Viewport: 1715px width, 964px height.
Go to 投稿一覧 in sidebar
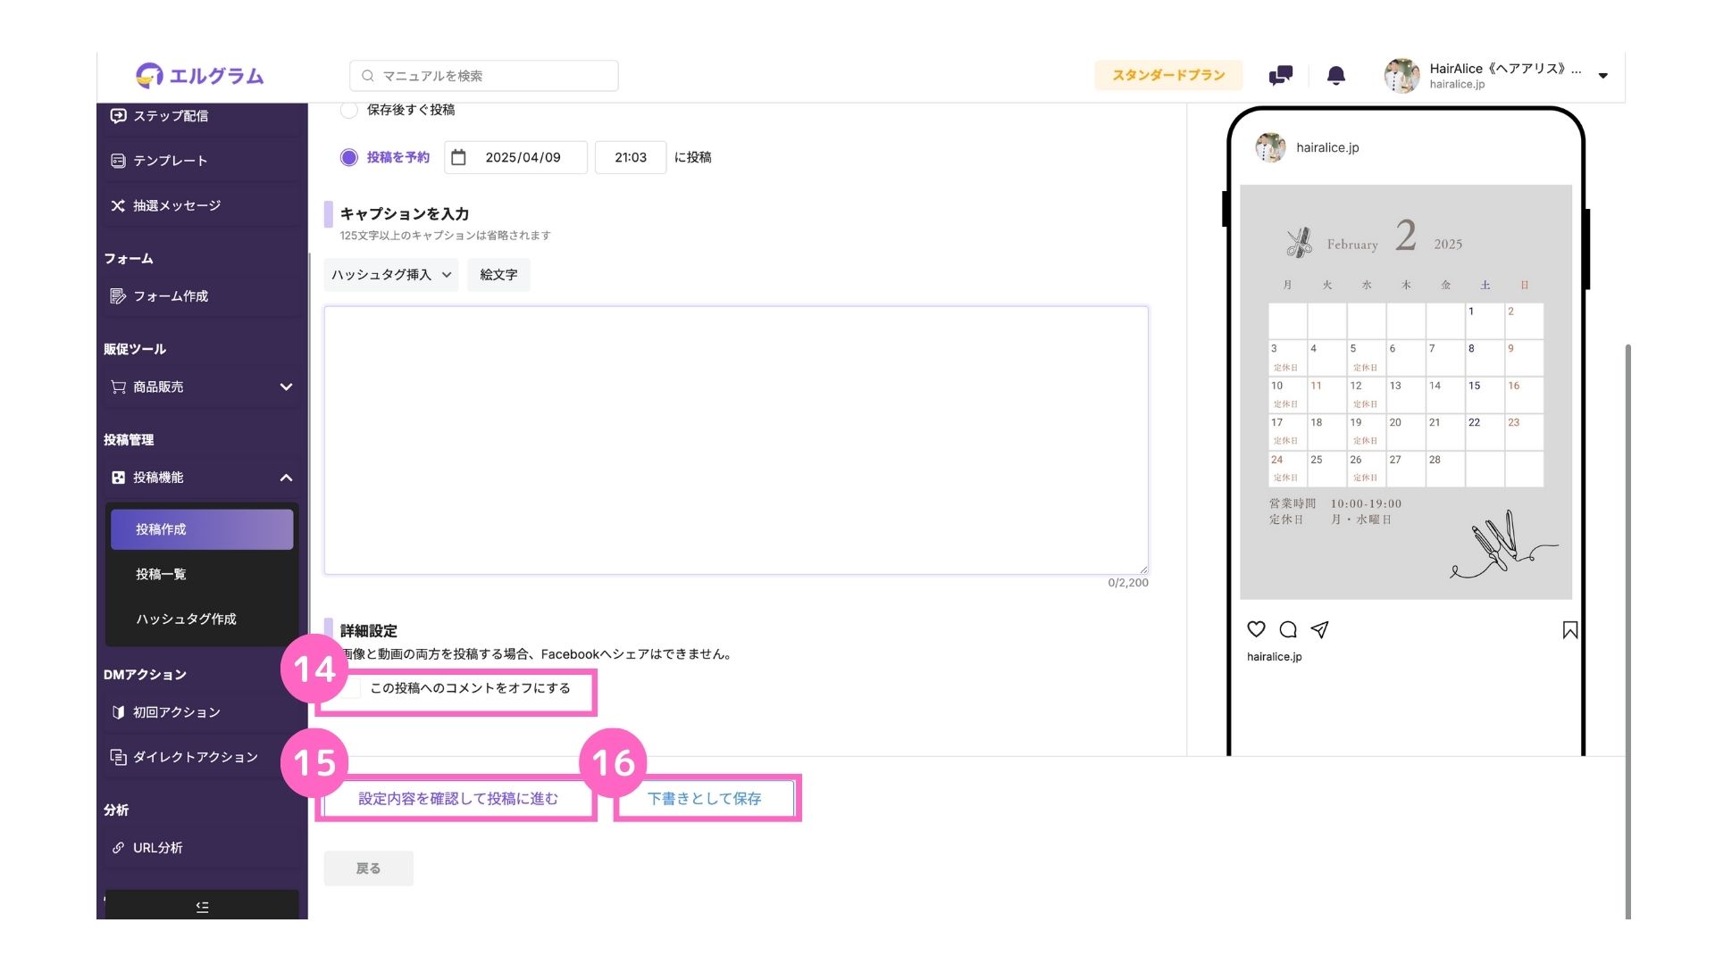pyautogui.click(x=202, y=574)
